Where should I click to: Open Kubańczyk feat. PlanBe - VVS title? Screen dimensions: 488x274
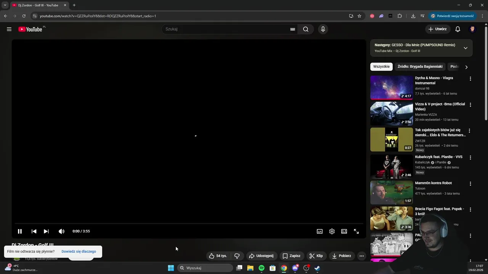(x=438, y=157)
